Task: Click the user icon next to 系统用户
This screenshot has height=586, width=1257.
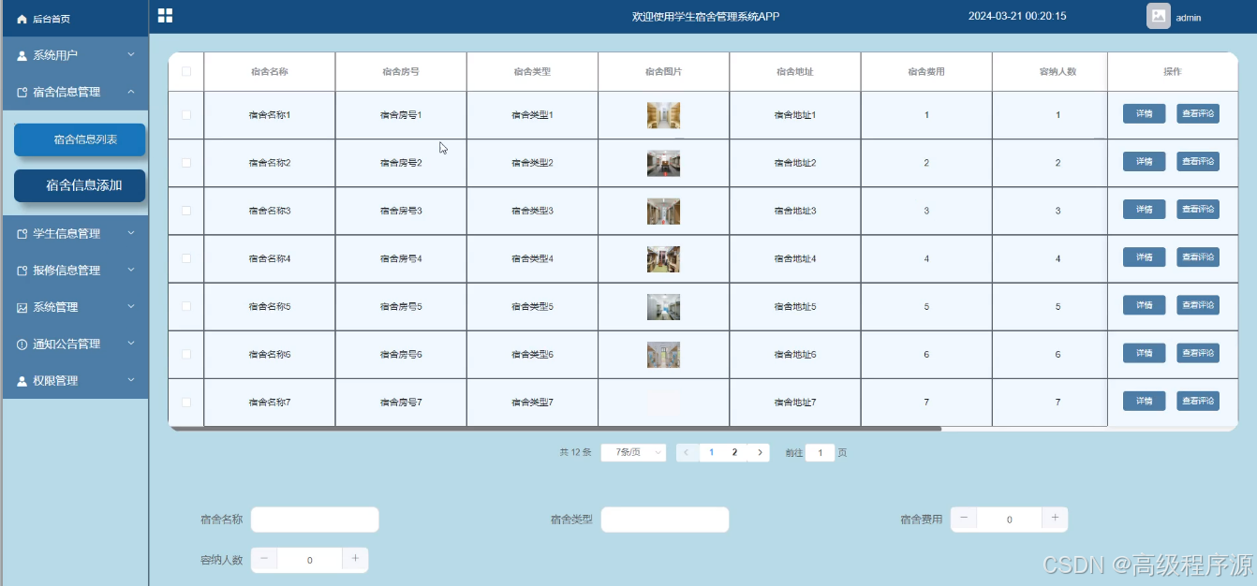Action: coord(22,55)
